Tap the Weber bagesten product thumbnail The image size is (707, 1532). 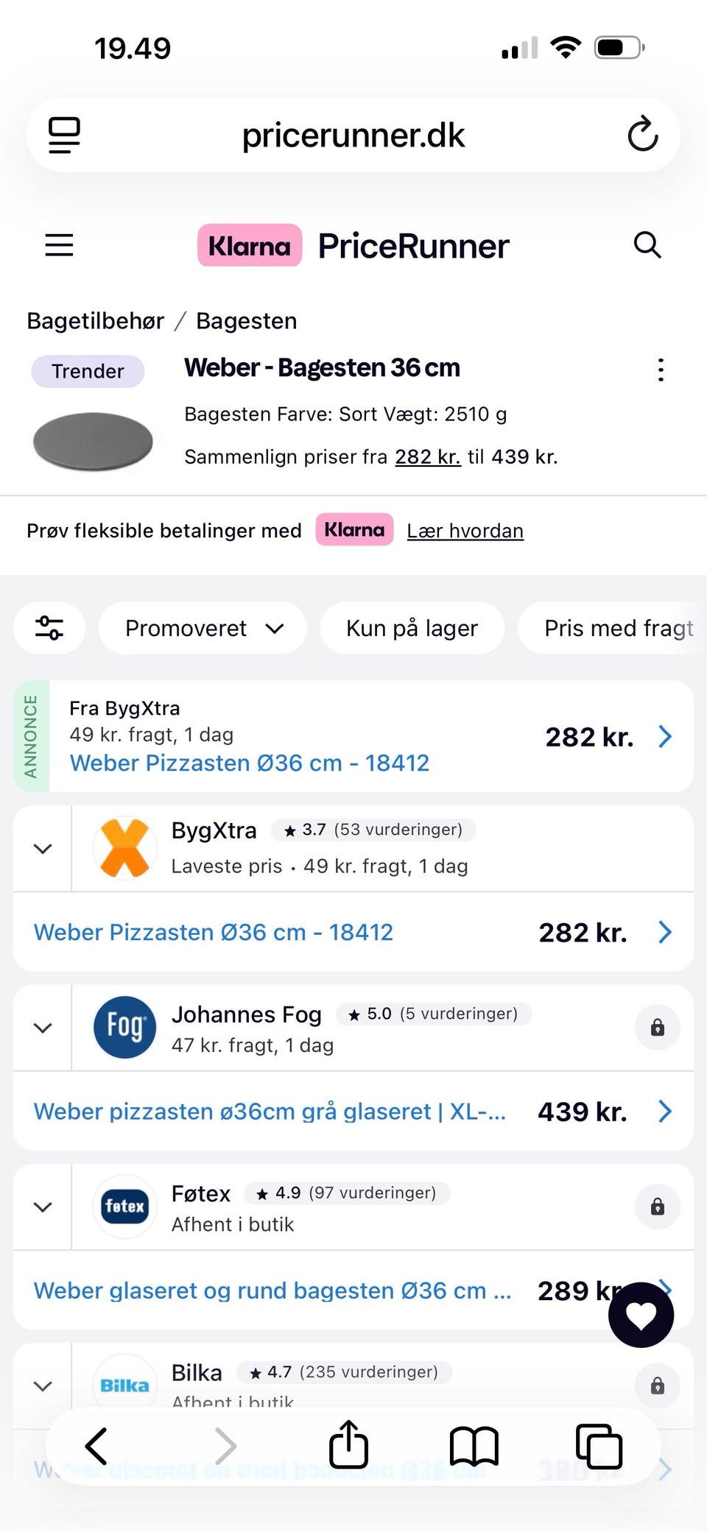93,441
